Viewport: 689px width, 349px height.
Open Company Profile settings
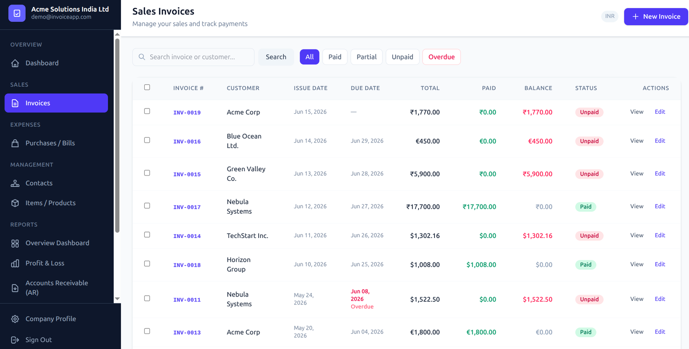pyautogui.click(x=56, y=319)
